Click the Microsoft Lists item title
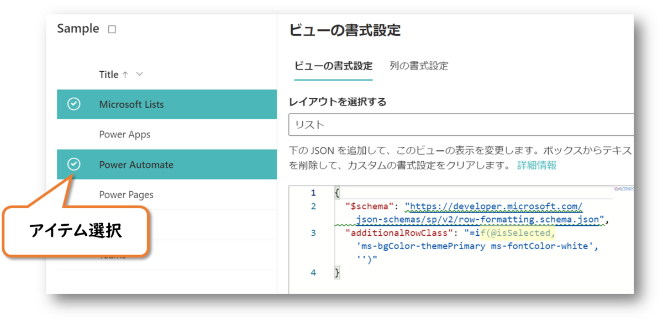 [x=131, y=104]
